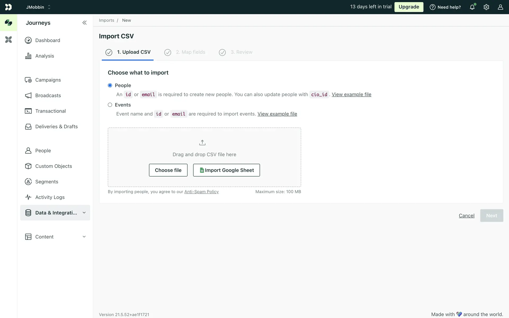Click Imports in the breadcrumb
The height and width of the screenshot is (318, 509).
tap(107, 20)
